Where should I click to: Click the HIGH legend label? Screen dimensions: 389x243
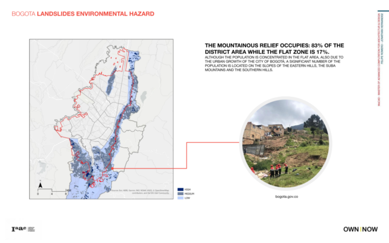188,189
